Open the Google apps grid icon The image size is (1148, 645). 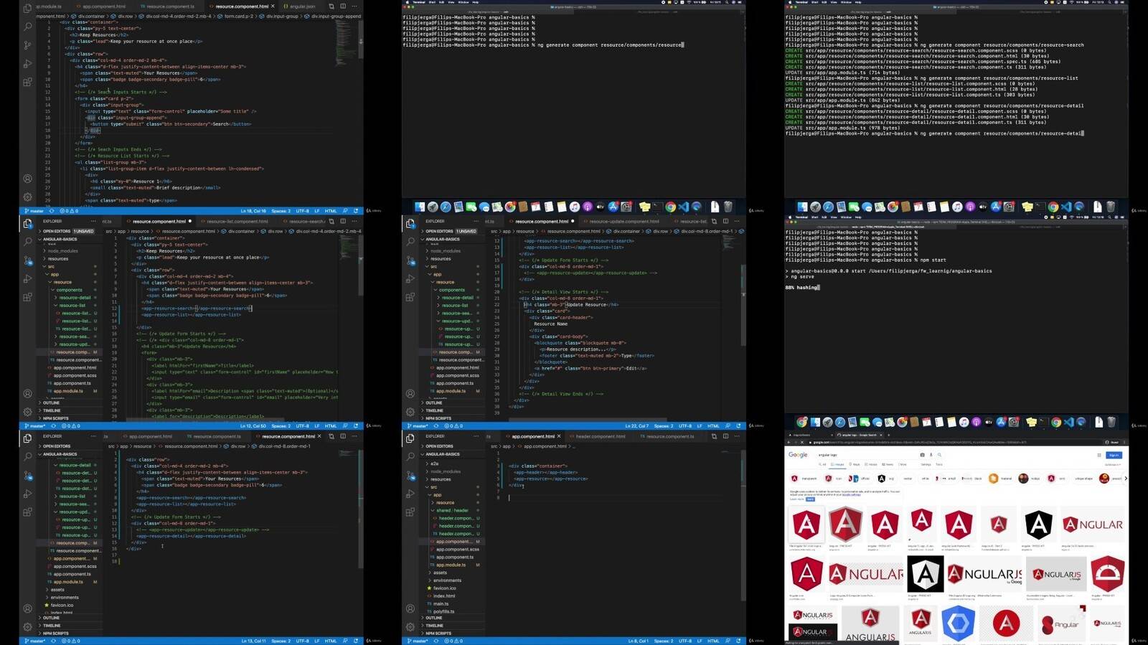[x=1098, y=455]
